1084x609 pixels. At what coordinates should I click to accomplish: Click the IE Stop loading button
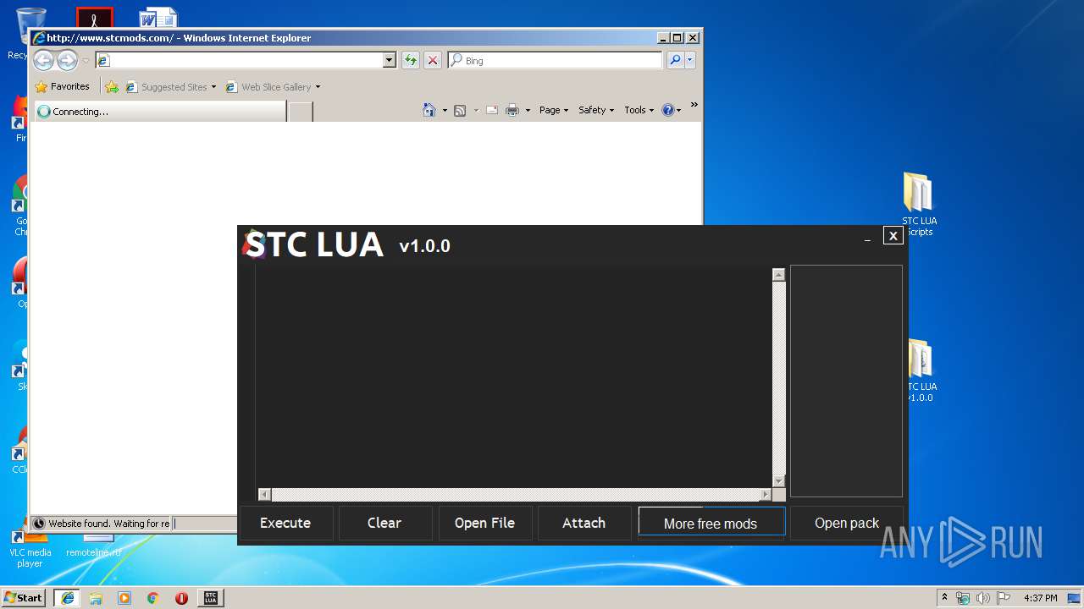433,60
